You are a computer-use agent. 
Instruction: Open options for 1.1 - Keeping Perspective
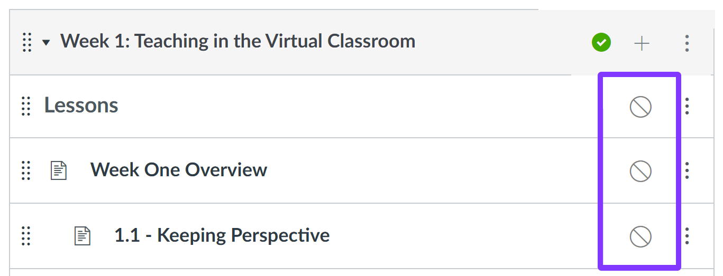point(687,236)
